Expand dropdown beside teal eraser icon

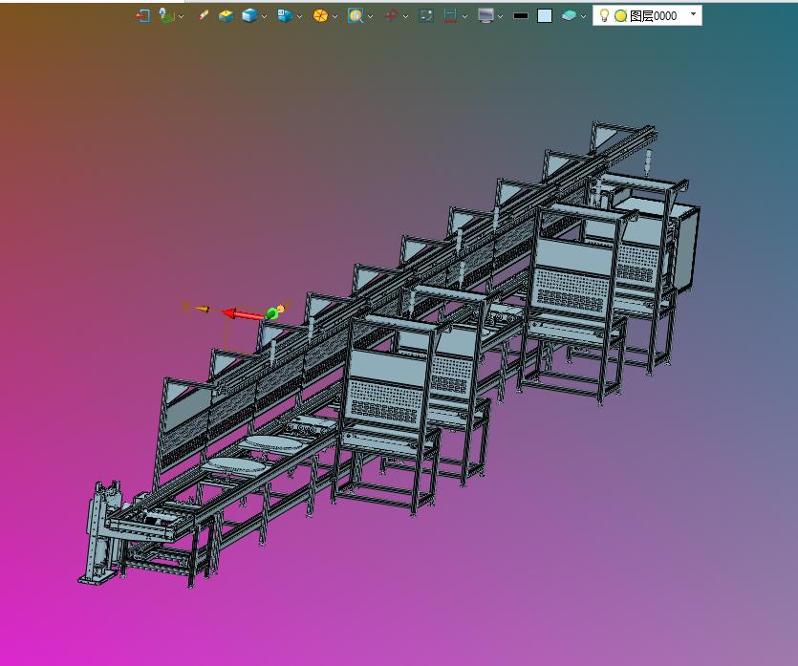583,17
